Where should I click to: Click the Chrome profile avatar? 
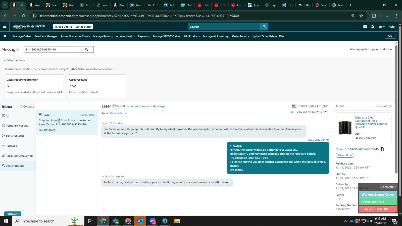[387, 16]
